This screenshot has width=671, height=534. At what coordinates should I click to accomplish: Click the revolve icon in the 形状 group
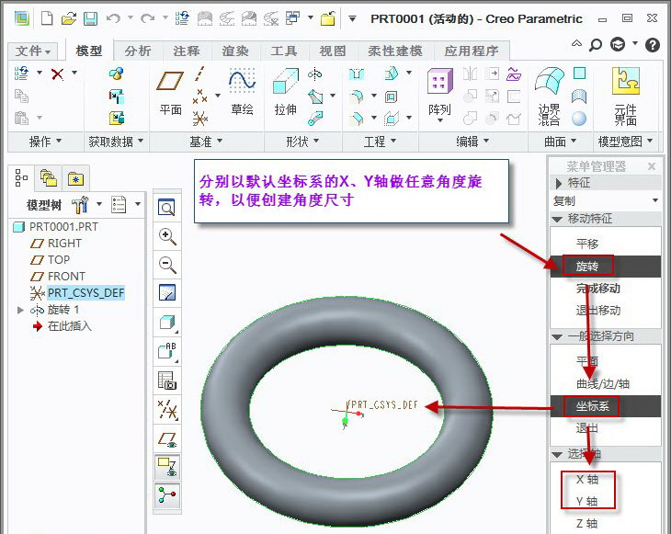pyautogui.click(x=314, y=74)
